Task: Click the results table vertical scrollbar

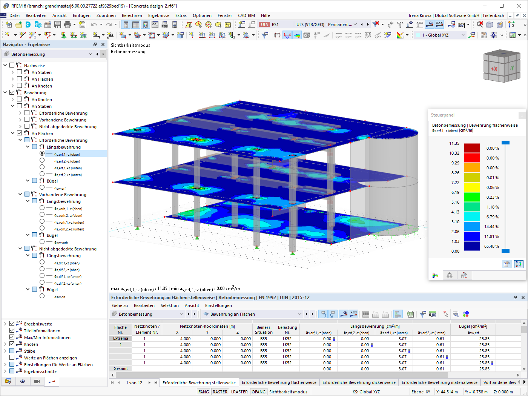Action: tap(524, 346)
